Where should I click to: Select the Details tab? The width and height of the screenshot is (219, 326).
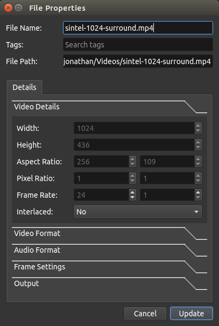tap(25, 87)
